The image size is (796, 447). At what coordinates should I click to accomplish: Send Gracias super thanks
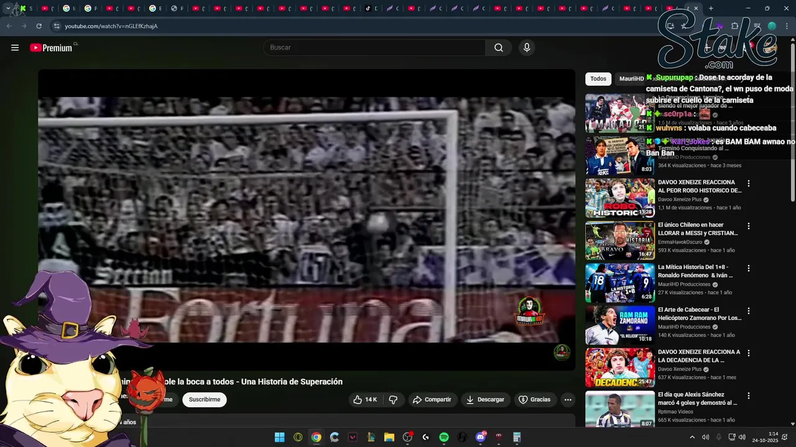coord(535,400)
